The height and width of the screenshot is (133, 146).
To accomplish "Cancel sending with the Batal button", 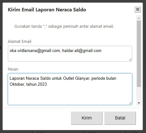I will tap(120, 118).
